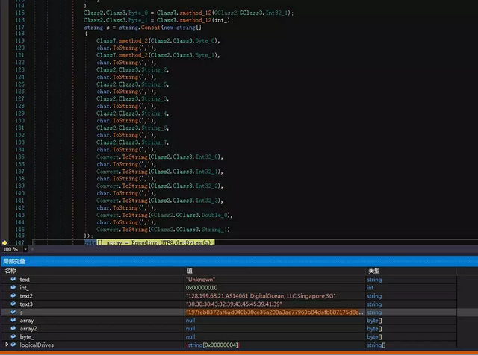The width and height of the screenshot is (478, 355).
Task: Select the 'int_' variable icon
Action: pos(13,287)
